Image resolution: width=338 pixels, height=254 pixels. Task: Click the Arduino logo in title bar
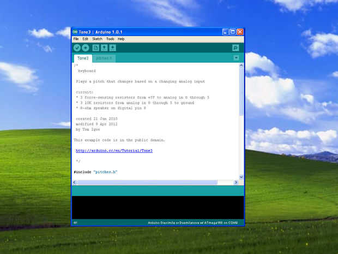(75, 32)
